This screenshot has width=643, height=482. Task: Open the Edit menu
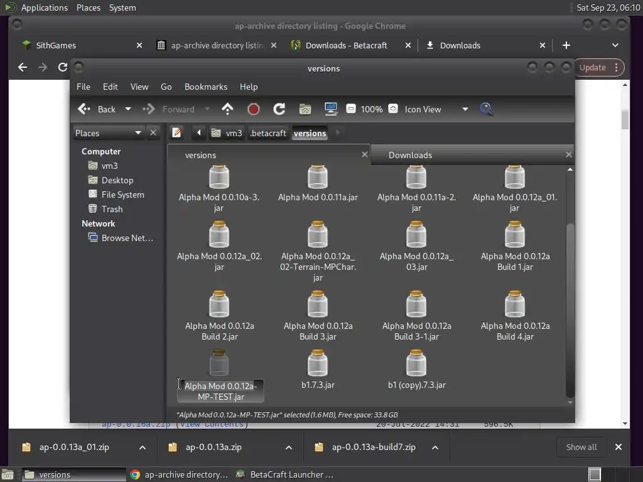coord(110,87)
